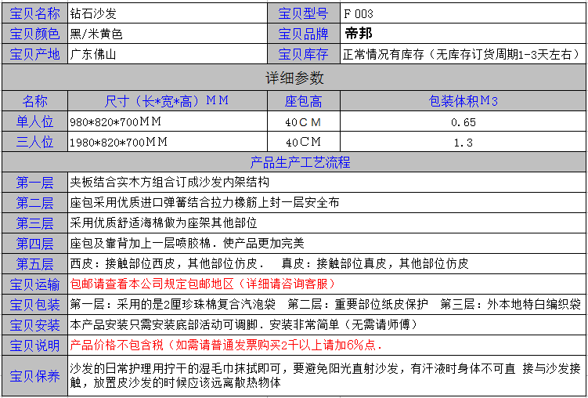
Task: Click the packaging text starting 第一层：采用的是2厘珍珠棉
Action: pyautogui.click(x=326, y=304)
